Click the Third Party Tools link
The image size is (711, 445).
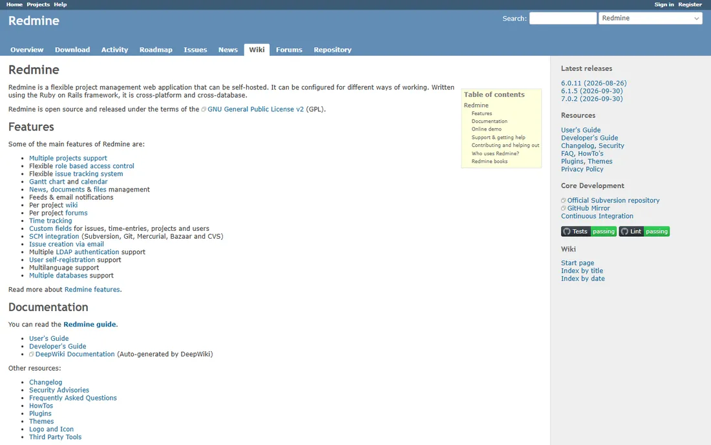click(56, 437)
